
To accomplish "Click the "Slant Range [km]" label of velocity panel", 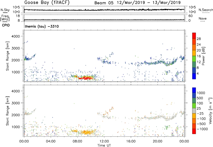I will pos(7,111).
